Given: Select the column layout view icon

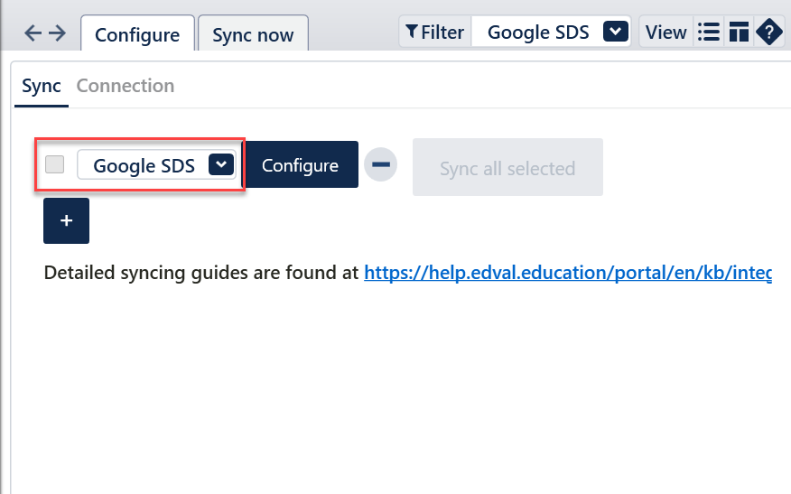Looking at the screenshot, I should coord(739,33).
